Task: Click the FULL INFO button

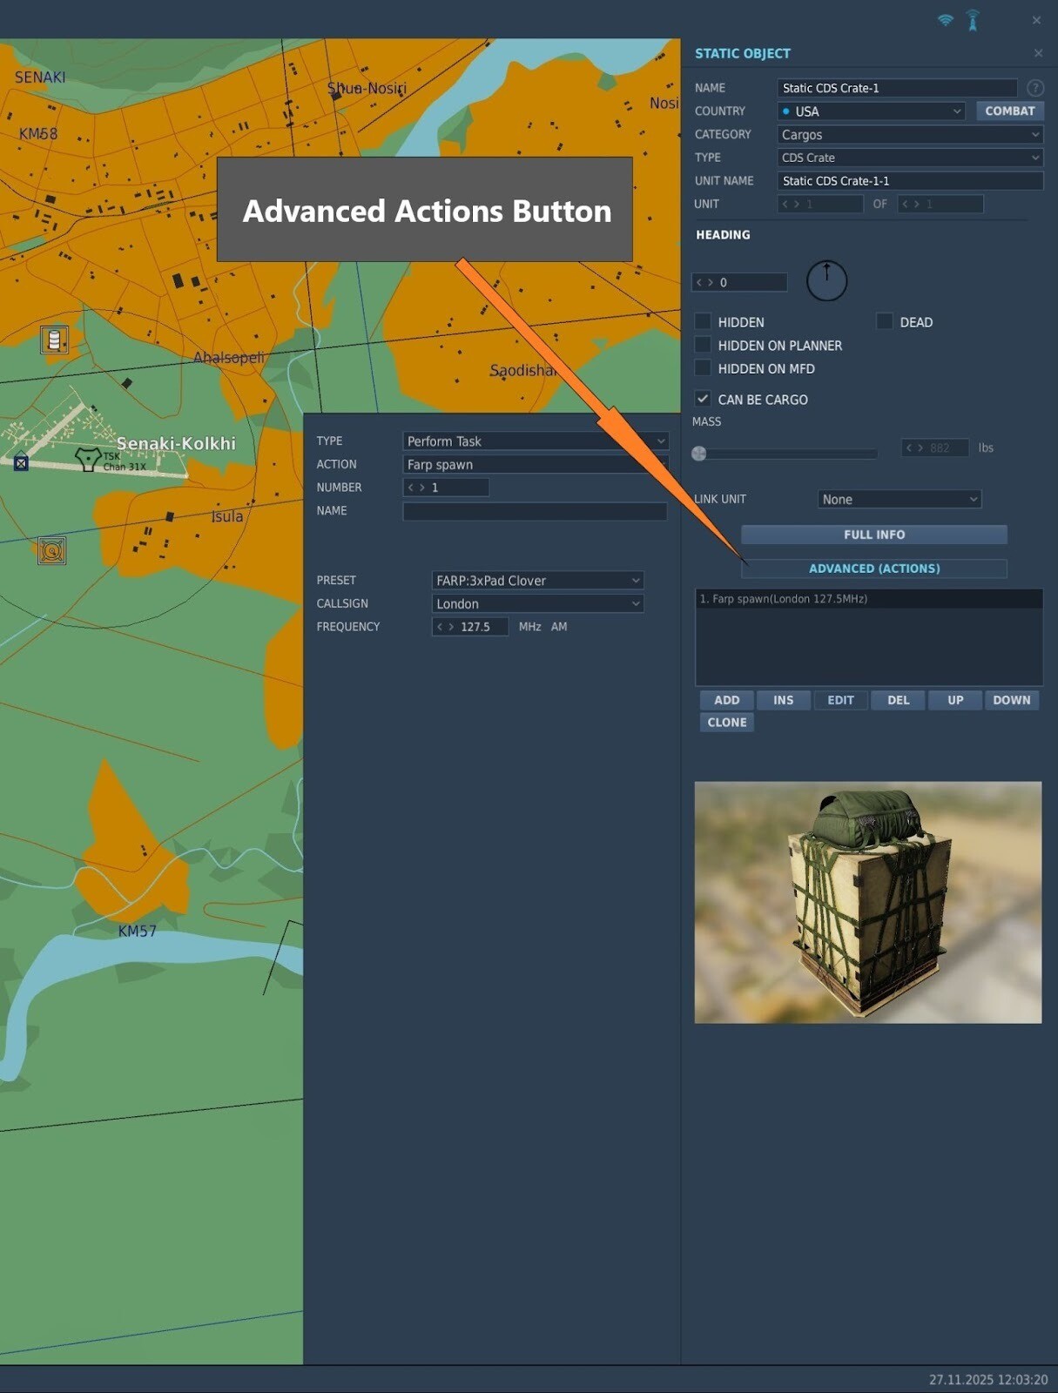Action: click(873, 535)
